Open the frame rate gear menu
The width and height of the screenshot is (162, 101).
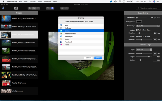[158, 18]
